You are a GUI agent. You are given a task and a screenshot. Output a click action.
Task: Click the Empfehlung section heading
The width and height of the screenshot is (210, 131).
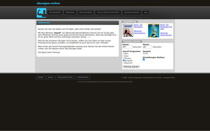coord(129,22)
